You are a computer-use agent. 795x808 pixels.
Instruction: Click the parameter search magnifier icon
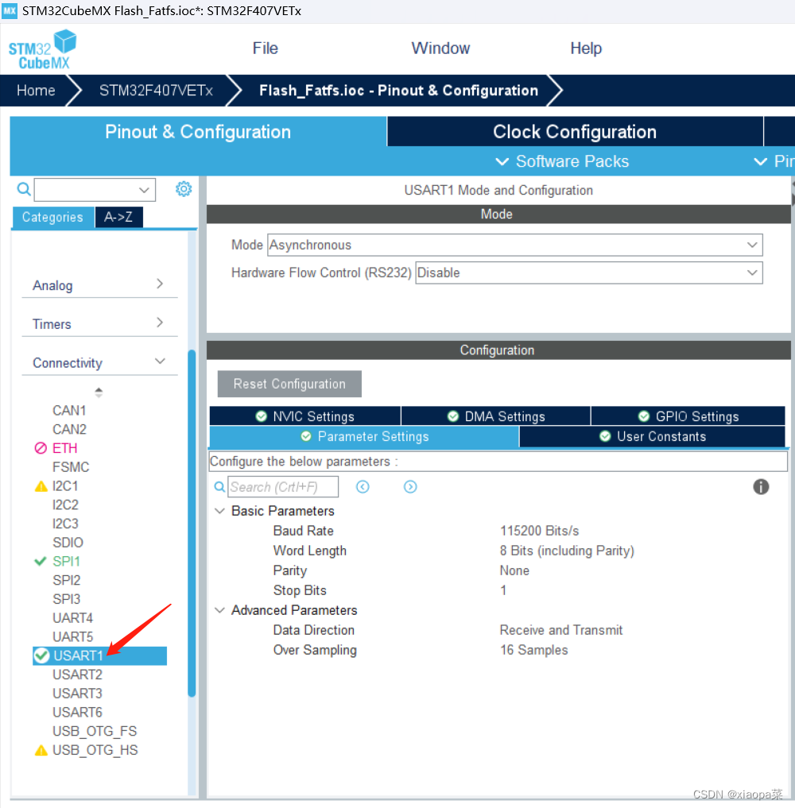219,487
